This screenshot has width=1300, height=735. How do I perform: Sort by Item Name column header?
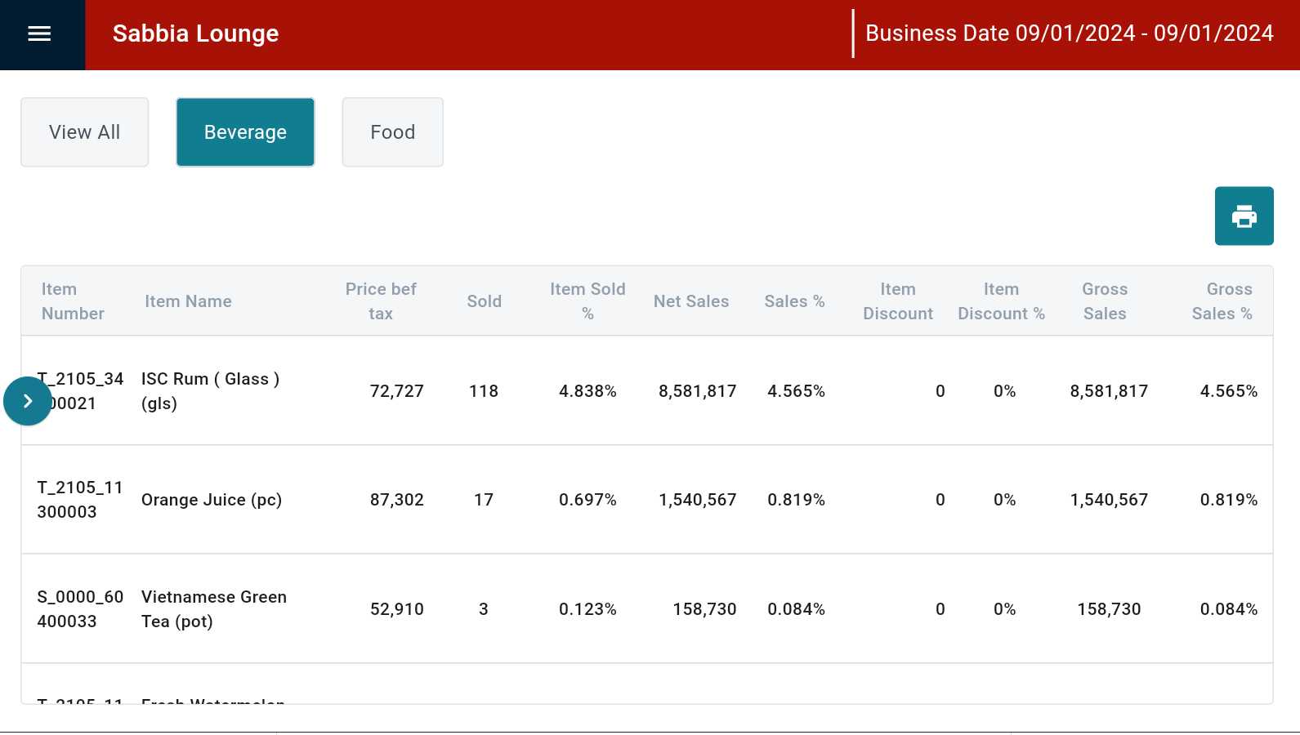coord(188,301)
